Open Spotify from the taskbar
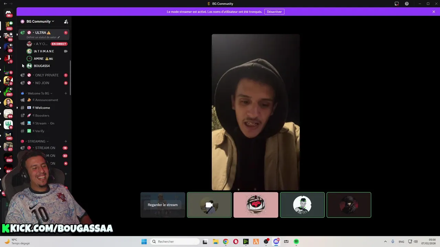Image resolution: width=440 pixels, height=247 pixels. [x=296, y=242]
